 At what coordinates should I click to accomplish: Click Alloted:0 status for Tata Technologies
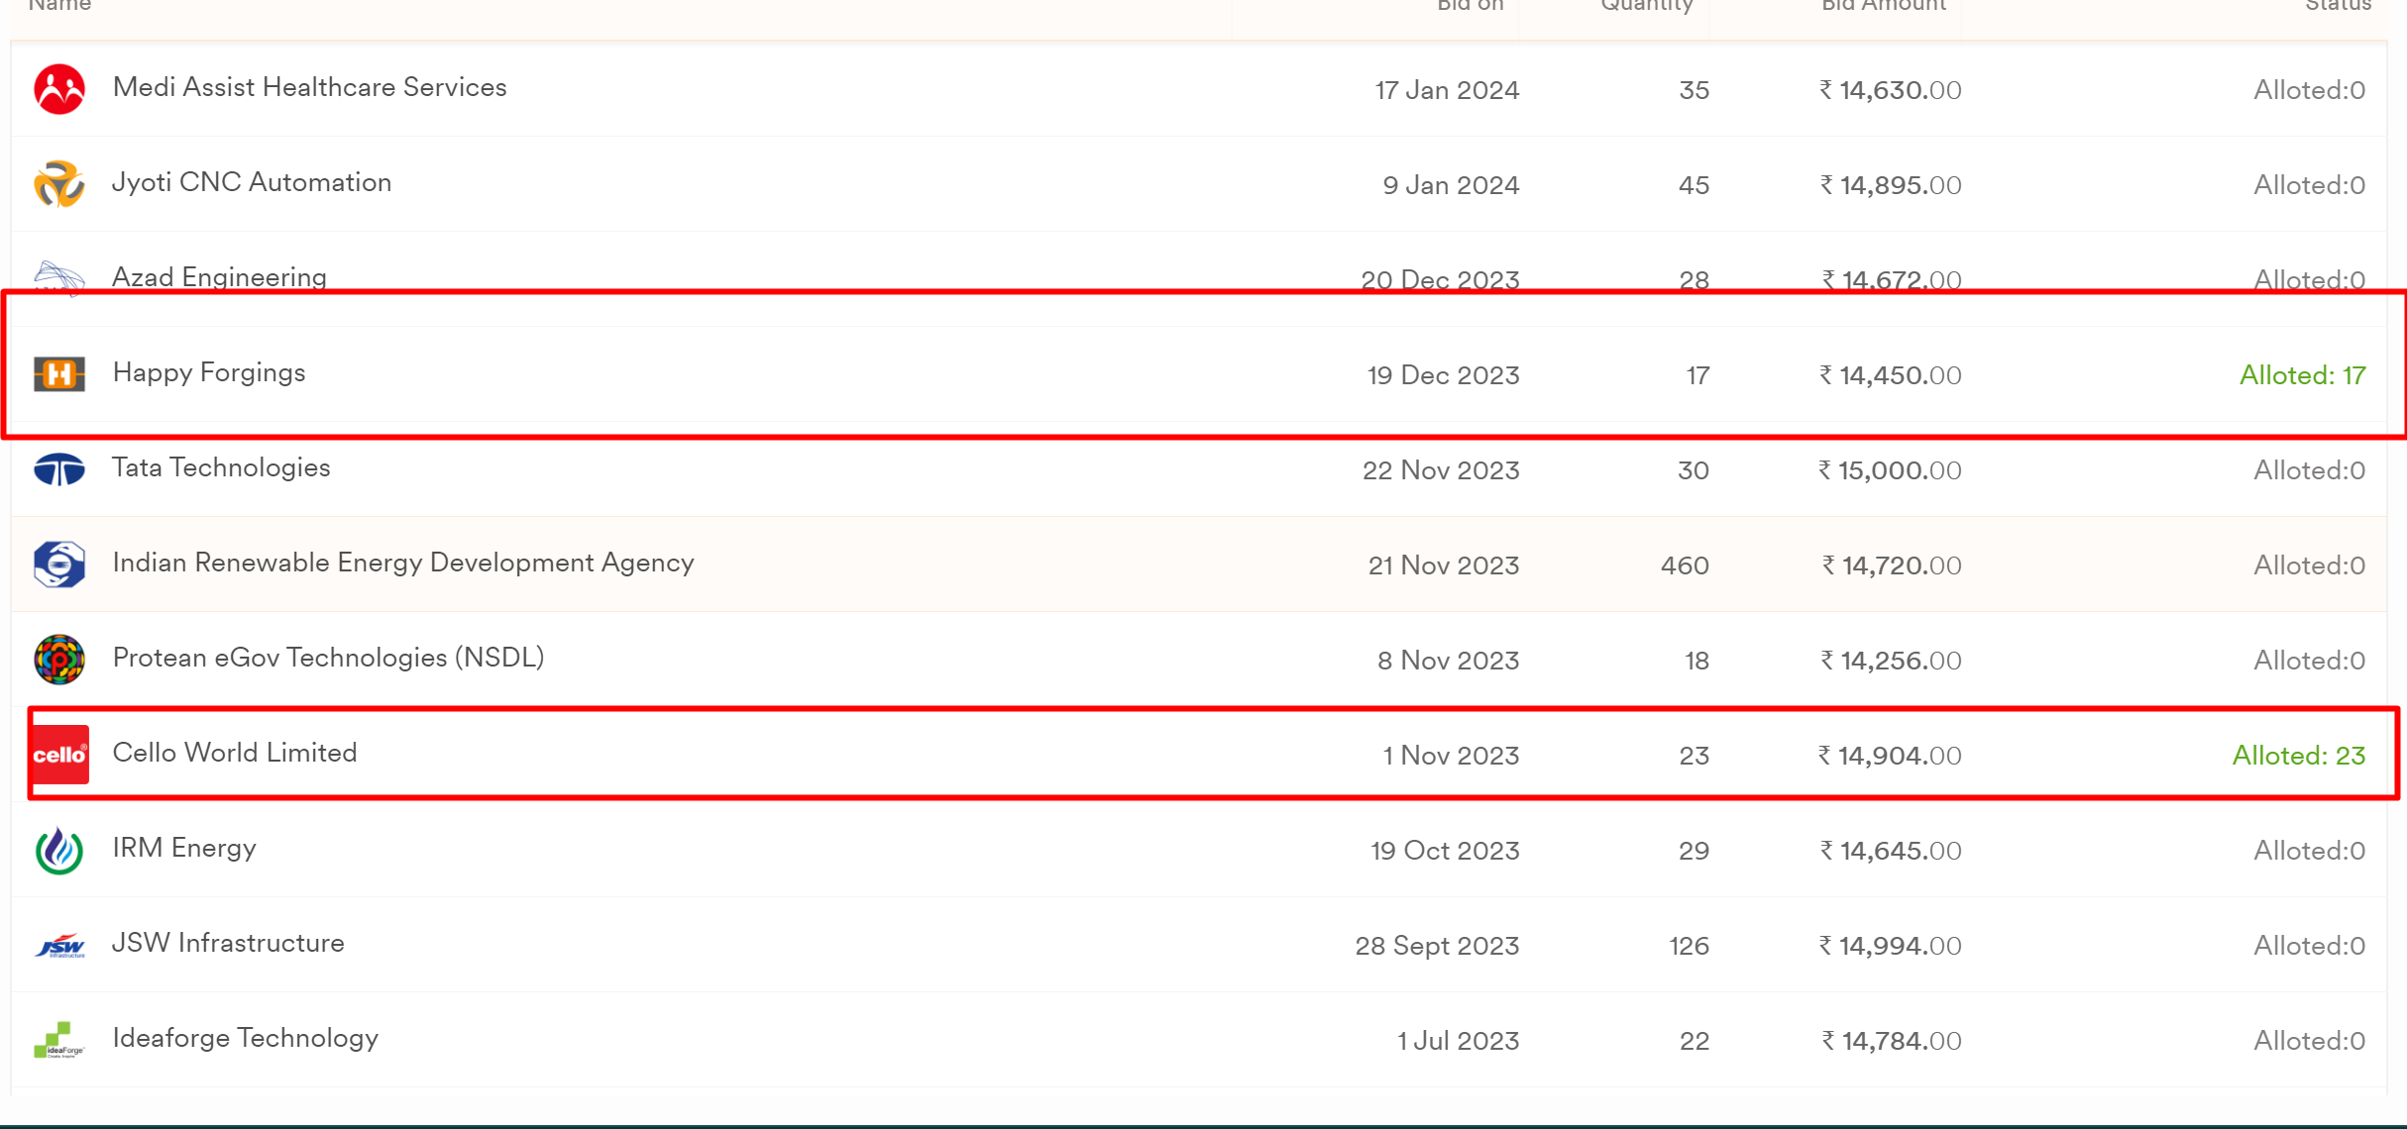(x=2310, y=470)
